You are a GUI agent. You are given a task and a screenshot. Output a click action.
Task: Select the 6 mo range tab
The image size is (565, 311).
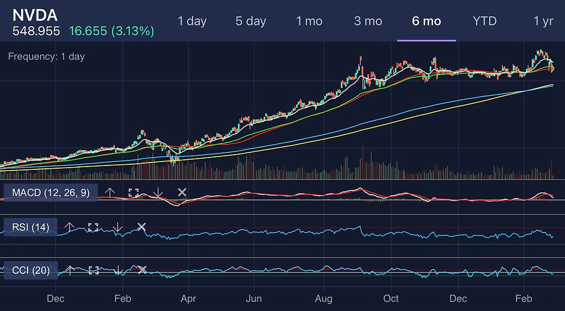coord(427,21)
